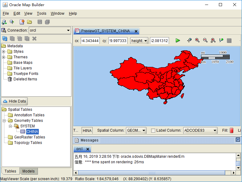Click the SYSTEM schema user icon
Screen dimensions: 242x182
pyautogui.click(x=17, y=126)
